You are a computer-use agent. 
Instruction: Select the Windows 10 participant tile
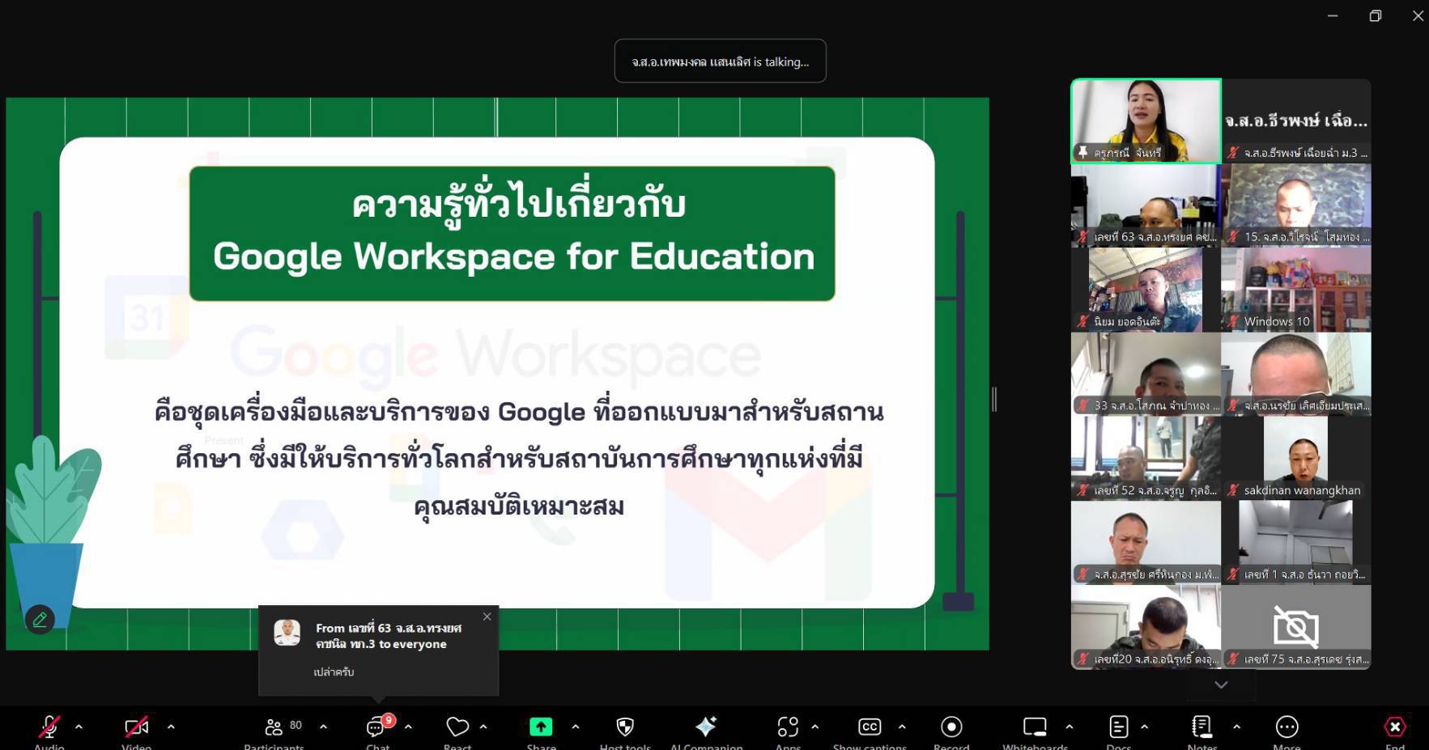click(1296, 290)
